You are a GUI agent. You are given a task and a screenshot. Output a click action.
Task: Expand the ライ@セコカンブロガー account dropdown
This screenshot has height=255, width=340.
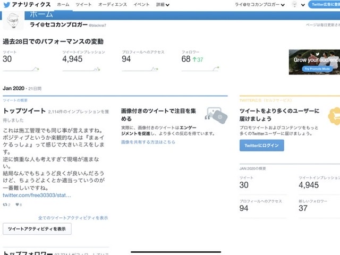[260, 5]
